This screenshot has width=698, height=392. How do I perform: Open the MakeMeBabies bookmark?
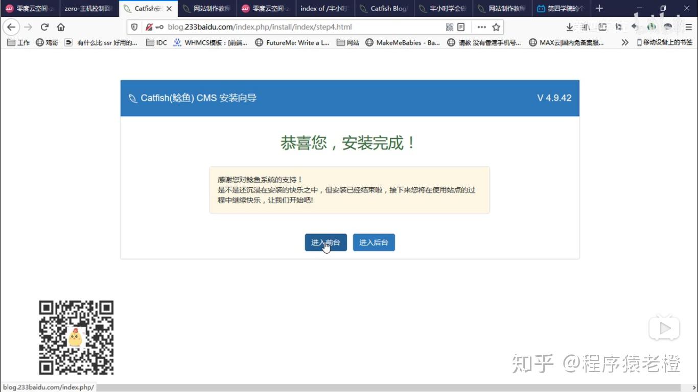coord(403,43)
